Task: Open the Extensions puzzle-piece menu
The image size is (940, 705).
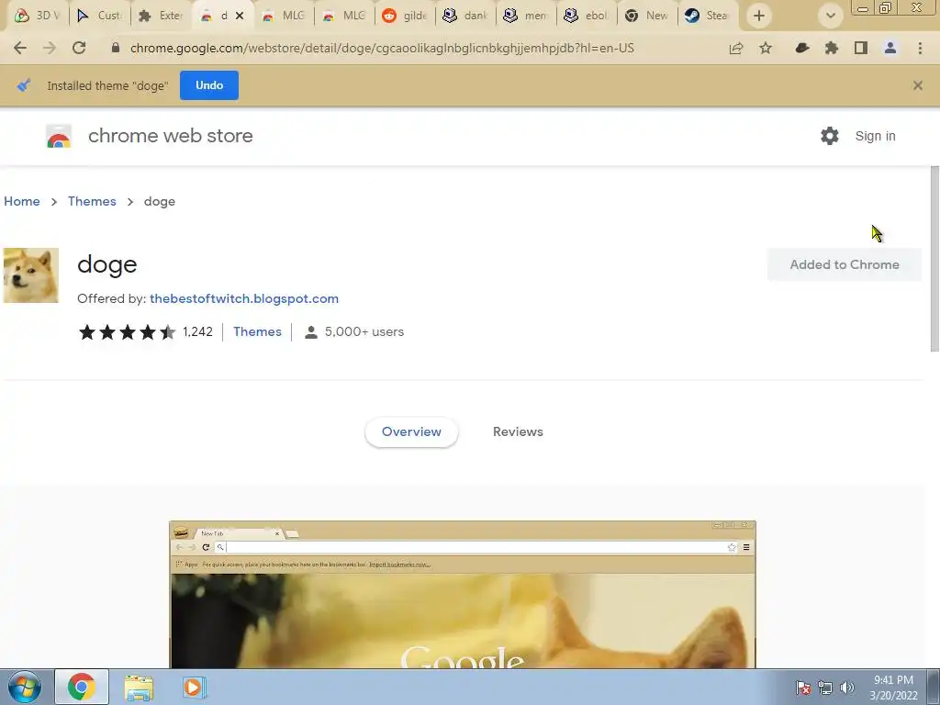Action: point(832,49)
